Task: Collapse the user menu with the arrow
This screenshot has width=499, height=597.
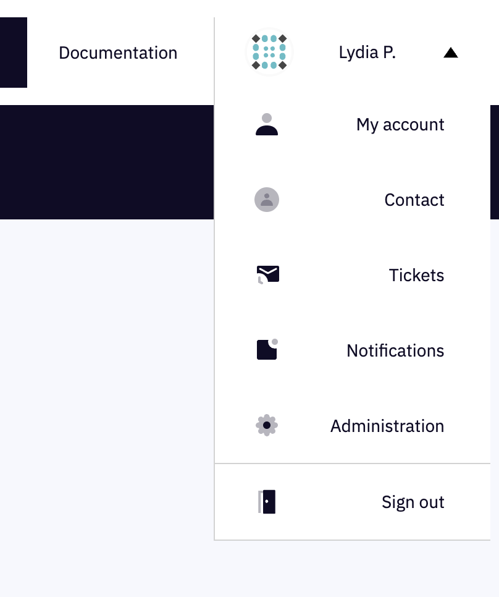Action: point(450,53)
